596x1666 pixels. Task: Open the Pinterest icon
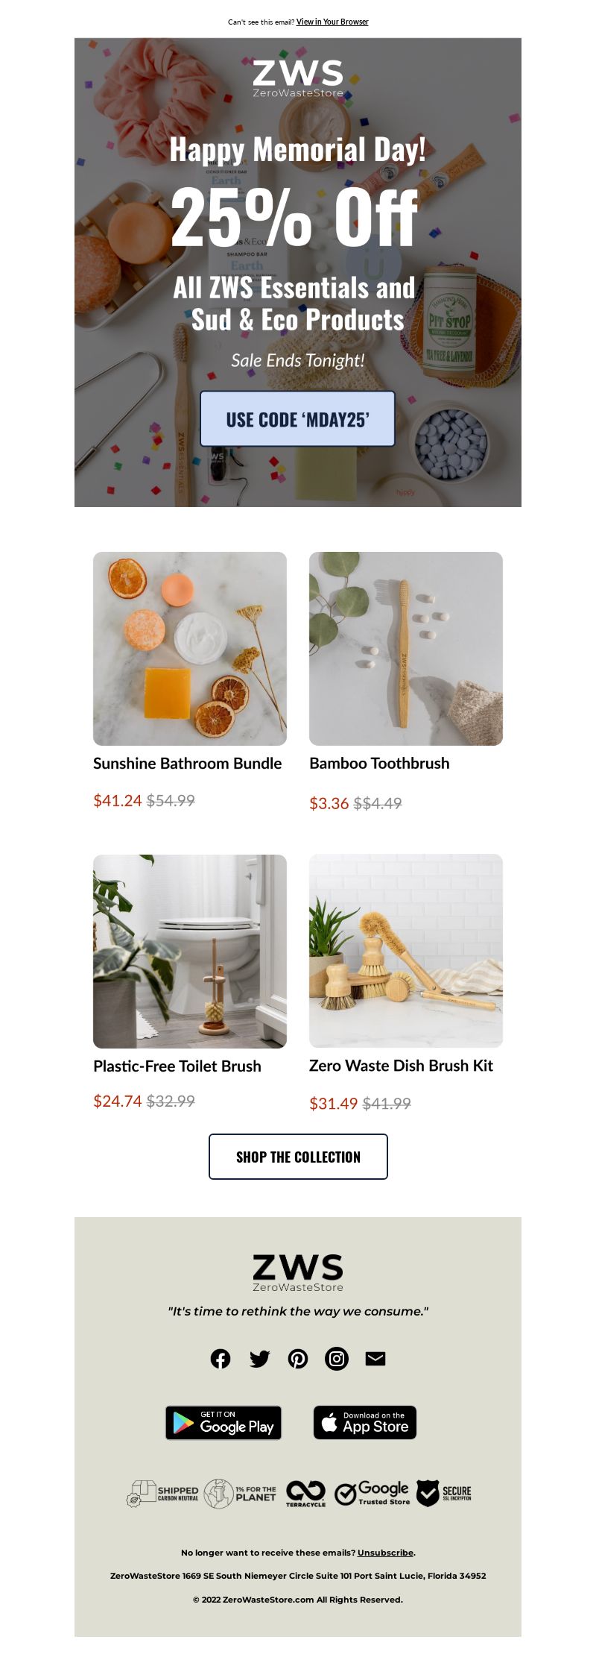point(298,1359)
